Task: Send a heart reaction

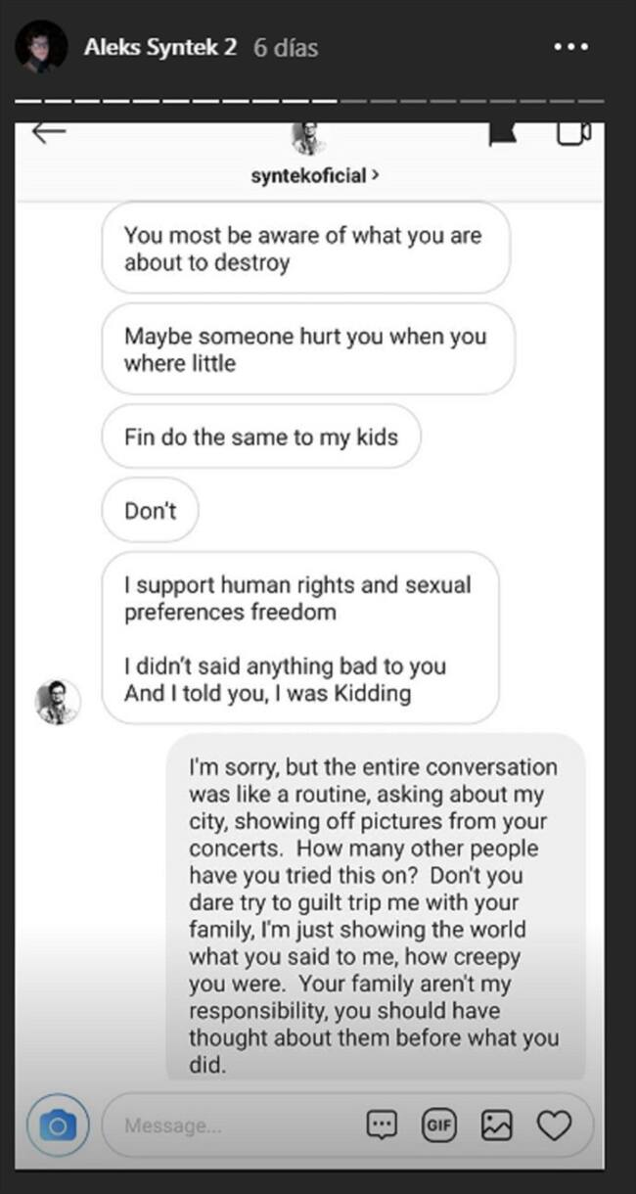Action: pos(555,1126)
